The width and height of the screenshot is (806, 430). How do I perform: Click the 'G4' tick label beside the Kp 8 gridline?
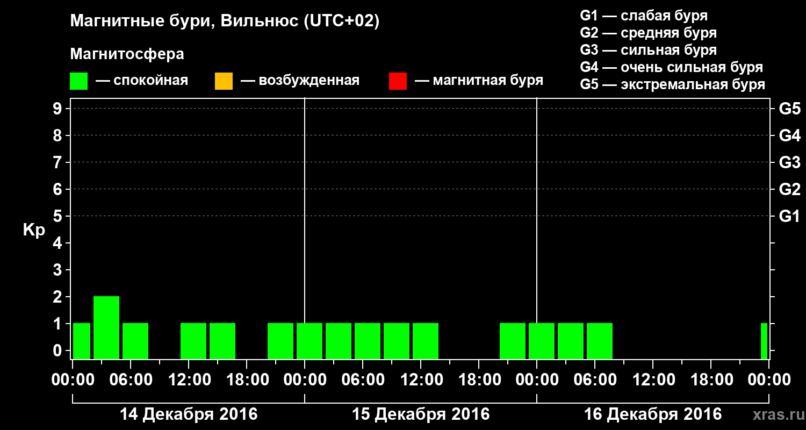point(789,136)
